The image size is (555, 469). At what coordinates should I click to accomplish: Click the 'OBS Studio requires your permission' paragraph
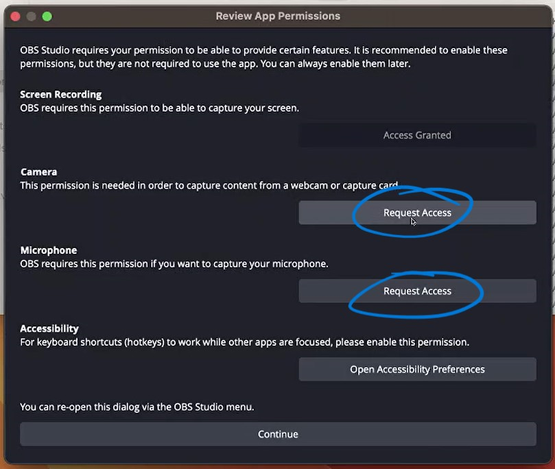263,57
